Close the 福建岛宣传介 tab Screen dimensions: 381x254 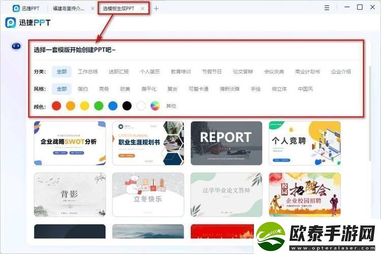coord(92,9)
